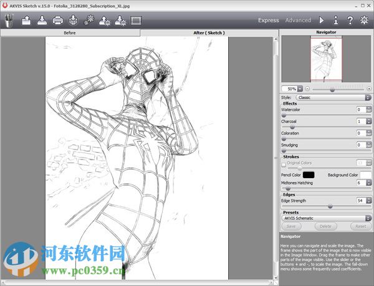Click the Charcoal slider track

[326, 127]
